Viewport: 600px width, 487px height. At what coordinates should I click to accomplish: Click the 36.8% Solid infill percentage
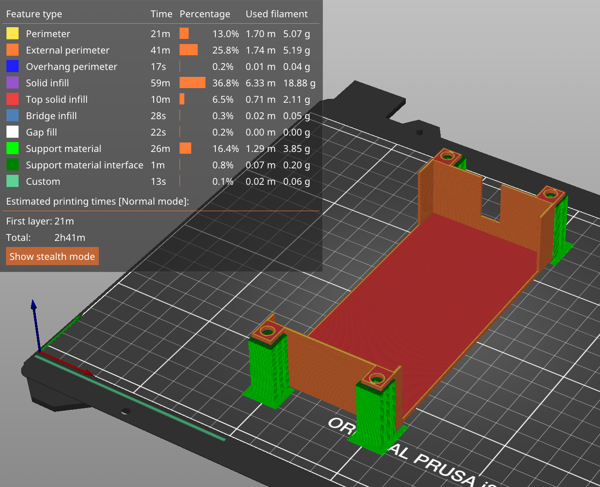coord(225,83)
